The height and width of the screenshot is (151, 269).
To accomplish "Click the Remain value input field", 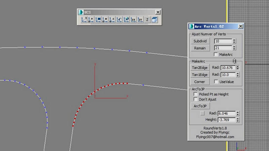I will point(223,48).
